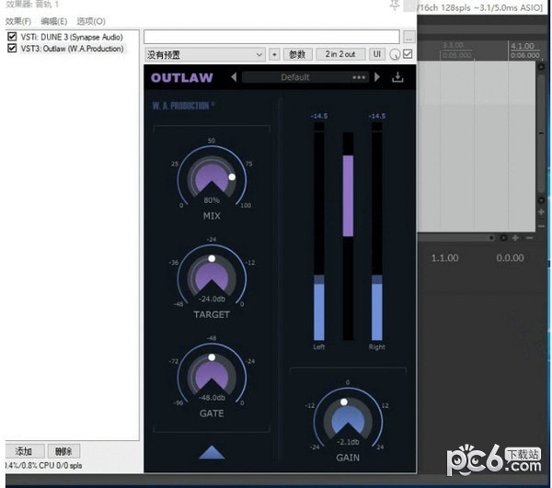Click the 添加 button

point(23,451)
